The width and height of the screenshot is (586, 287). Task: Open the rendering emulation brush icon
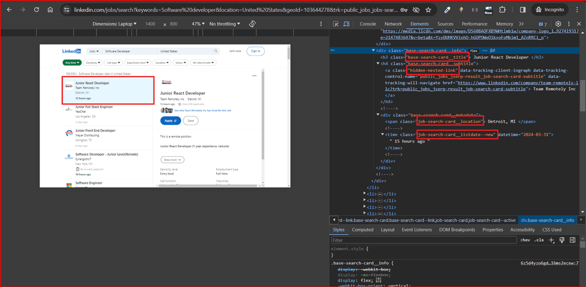tap(562, 240)
